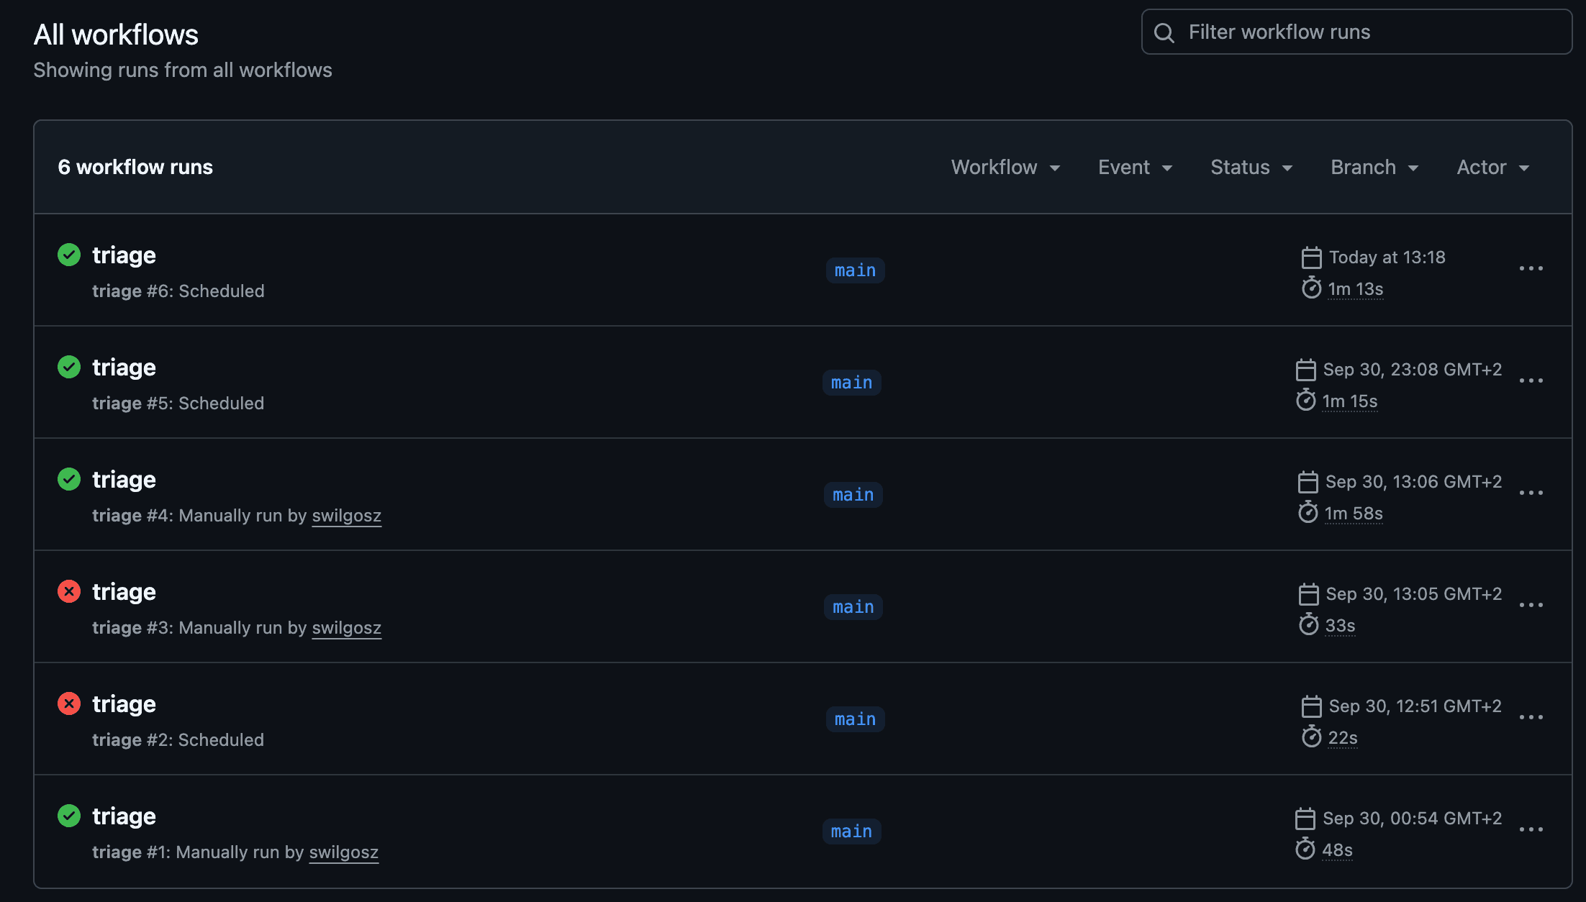The width and height of the screenshot is (1586, 902).
Task: Click the 33s duration value
Action: pyautogui.click(x=1341, y=626)
